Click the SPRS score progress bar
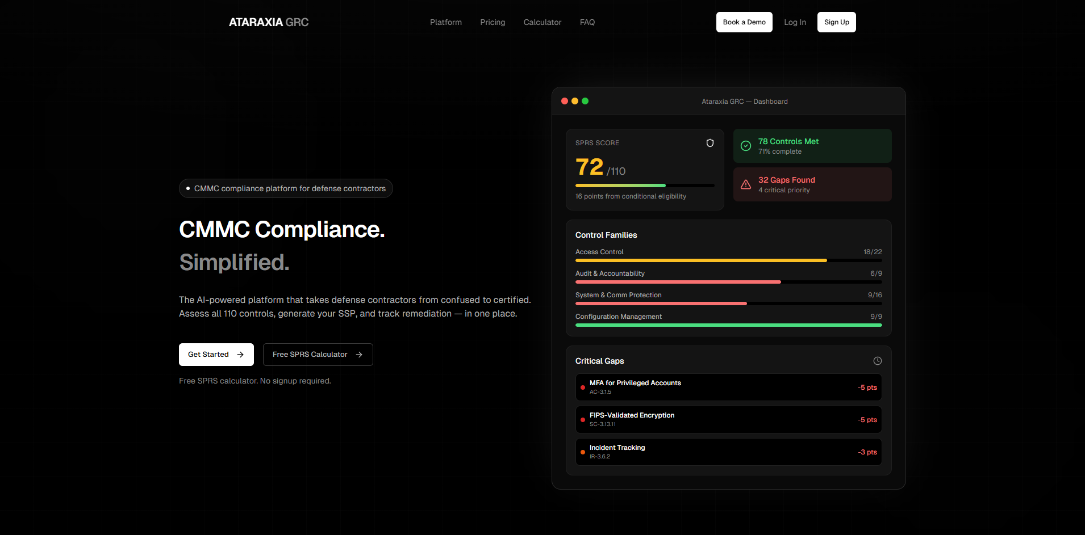This screenshot has height=535, width=1085. 645,186
